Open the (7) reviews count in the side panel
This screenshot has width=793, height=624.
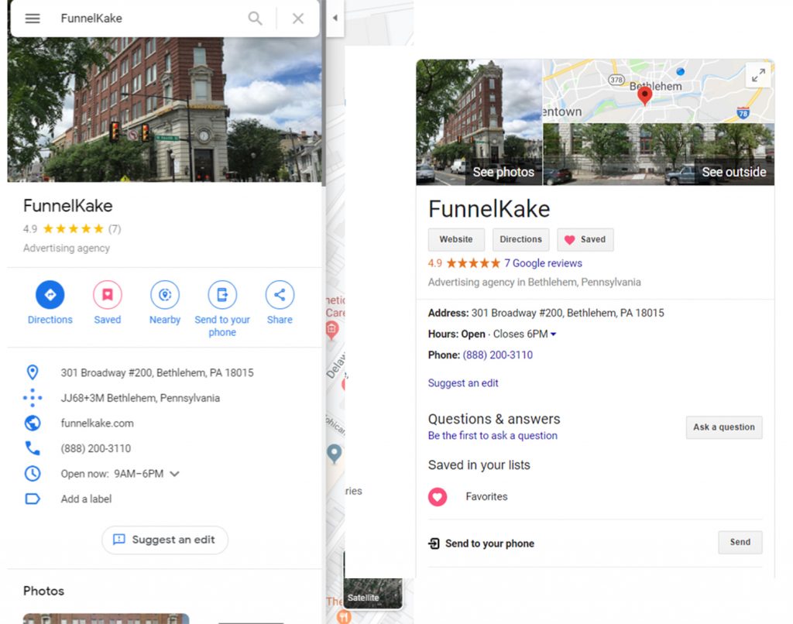click(x=115, y=229)
